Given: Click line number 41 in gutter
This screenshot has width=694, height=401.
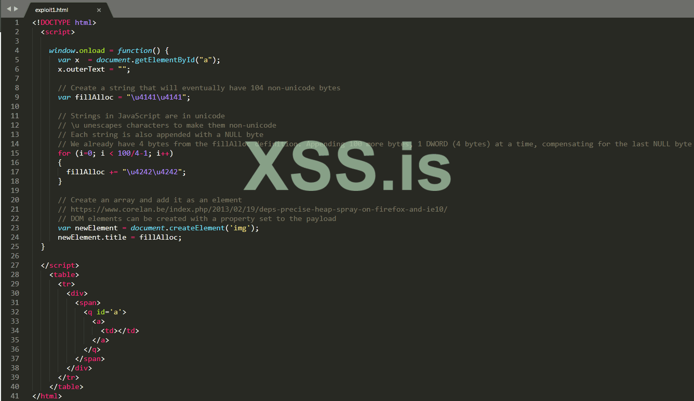Looking at the screenshot, I should coord(15,396).
